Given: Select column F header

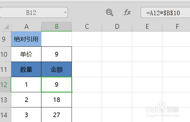Looking at the screenshot, I should point(177,27).
